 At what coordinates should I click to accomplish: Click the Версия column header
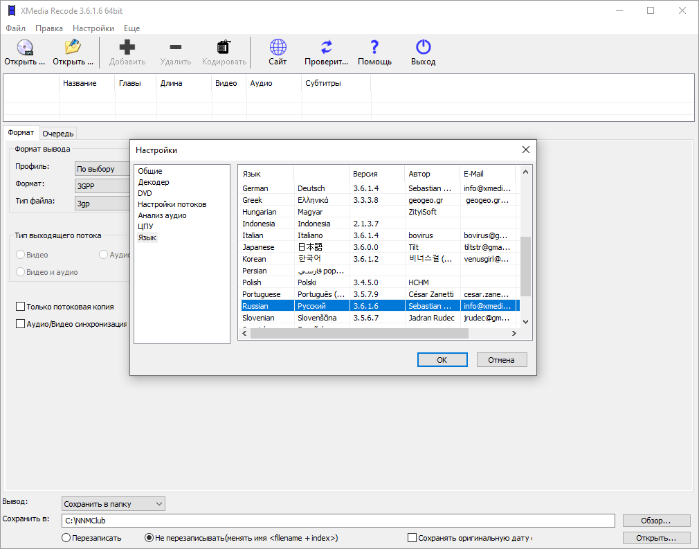tap(376, 174)
